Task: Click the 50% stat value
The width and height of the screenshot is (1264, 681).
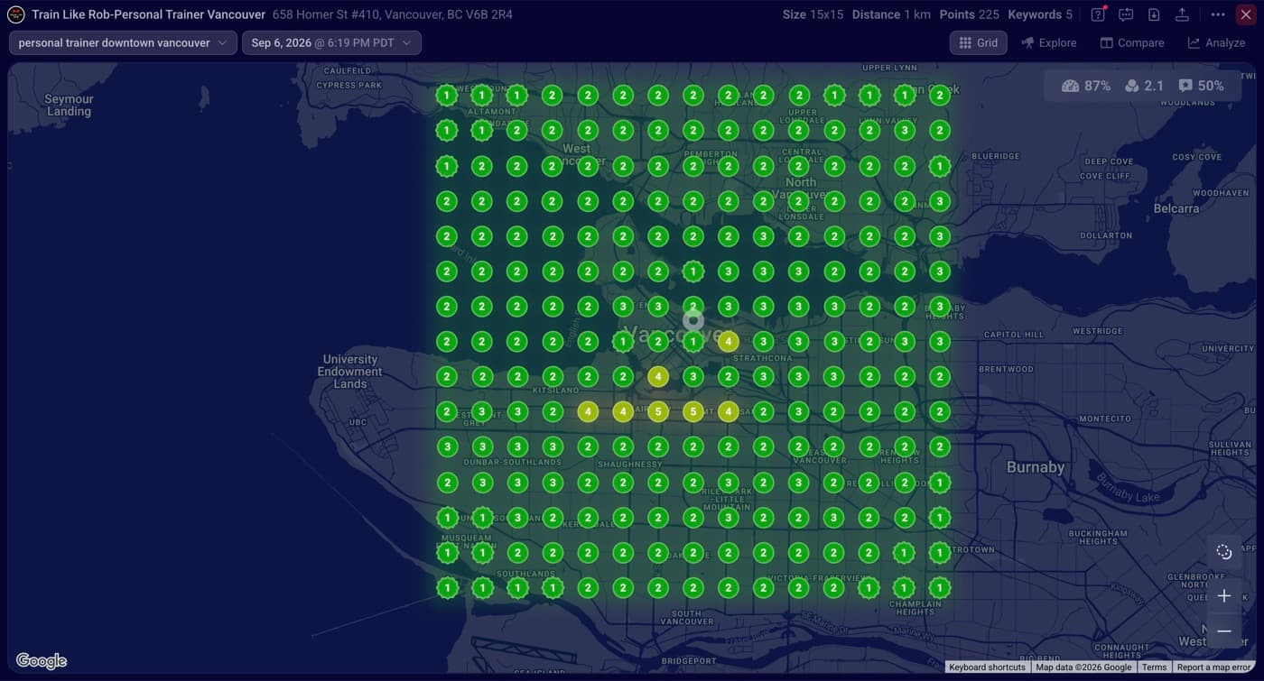Action: point(1211,86)
